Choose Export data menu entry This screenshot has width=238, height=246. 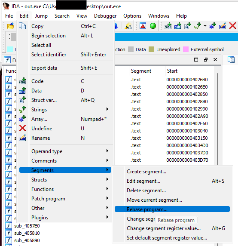(65, 68)
